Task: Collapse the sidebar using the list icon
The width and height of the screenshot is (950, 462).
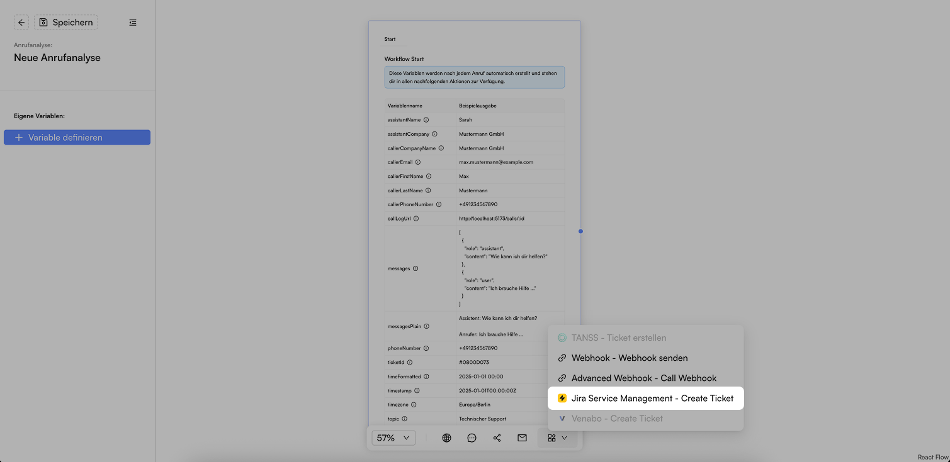Action: (x=132, y=23)
